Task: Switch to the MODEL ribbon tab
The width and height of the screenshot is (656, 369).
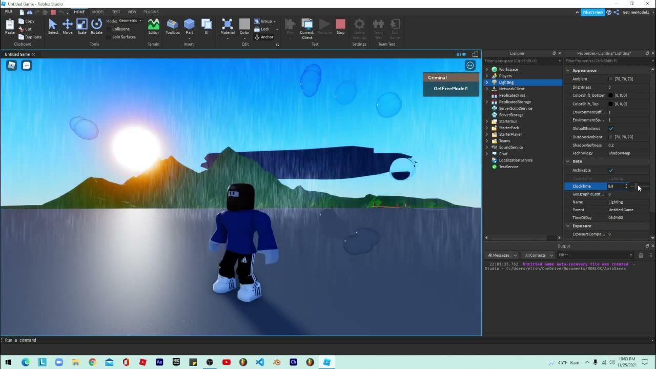Action: 98,12
